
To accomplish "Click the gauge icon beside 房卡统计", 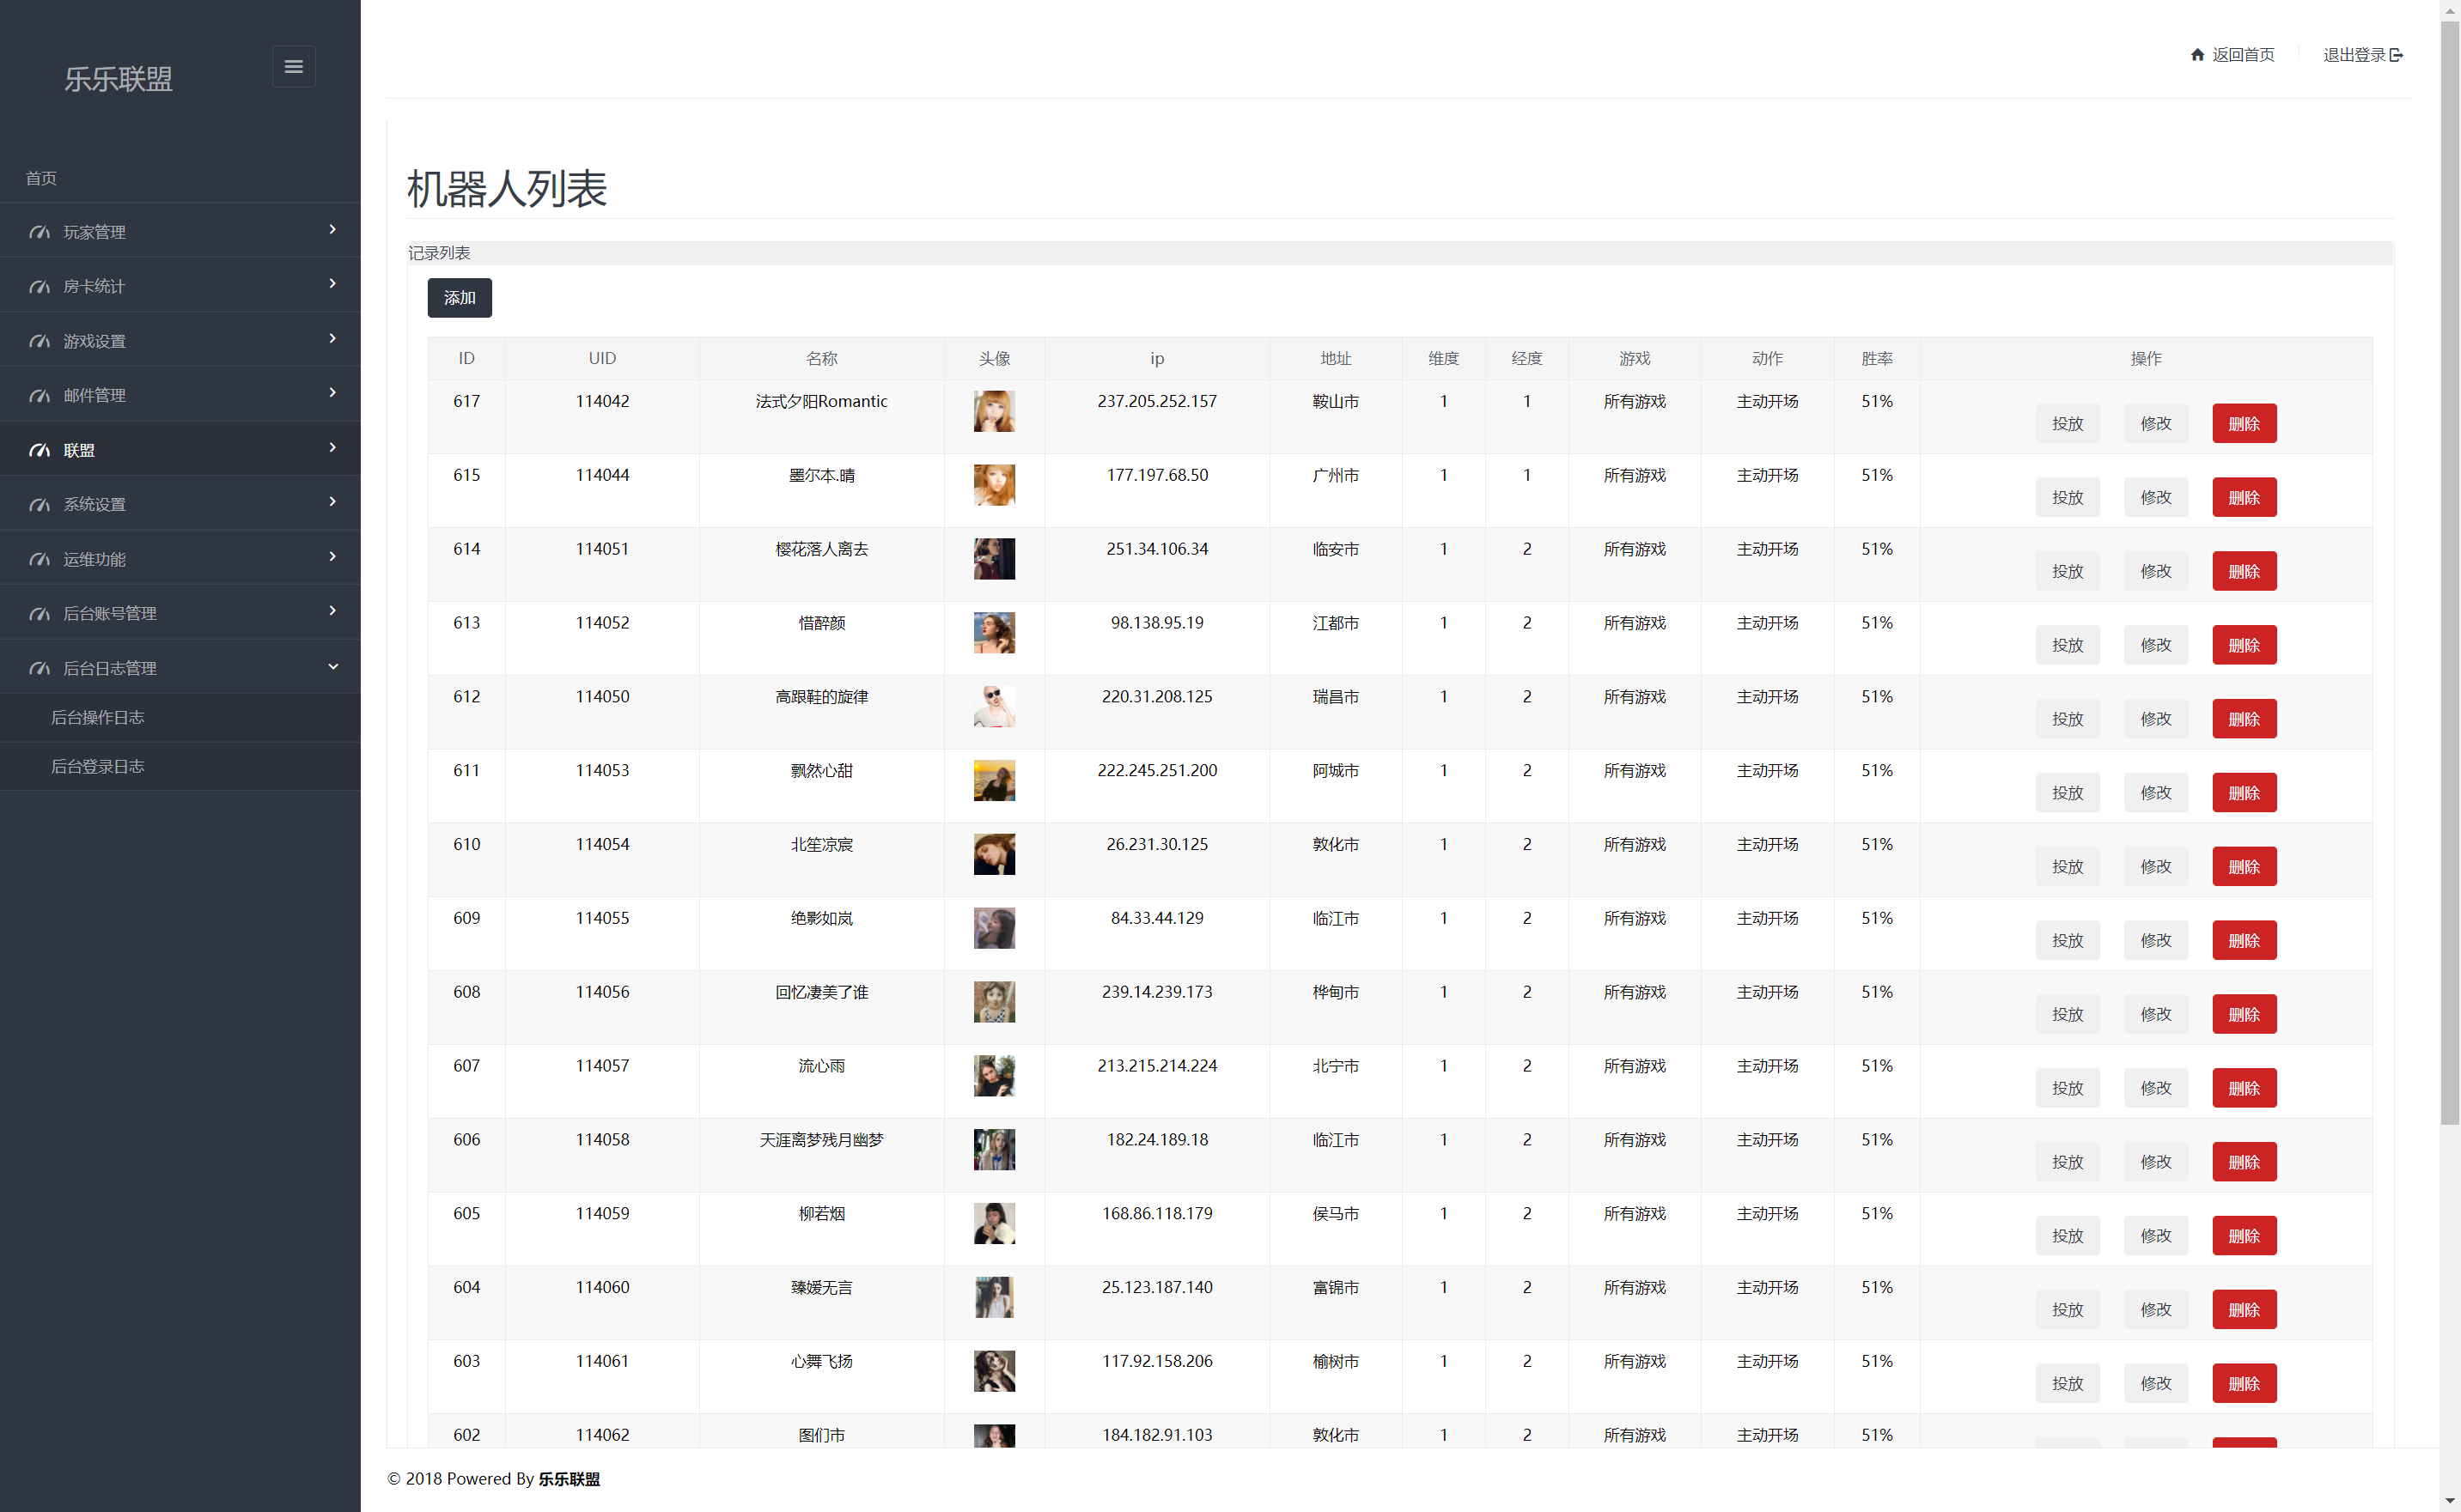I will tap(39, 287).
